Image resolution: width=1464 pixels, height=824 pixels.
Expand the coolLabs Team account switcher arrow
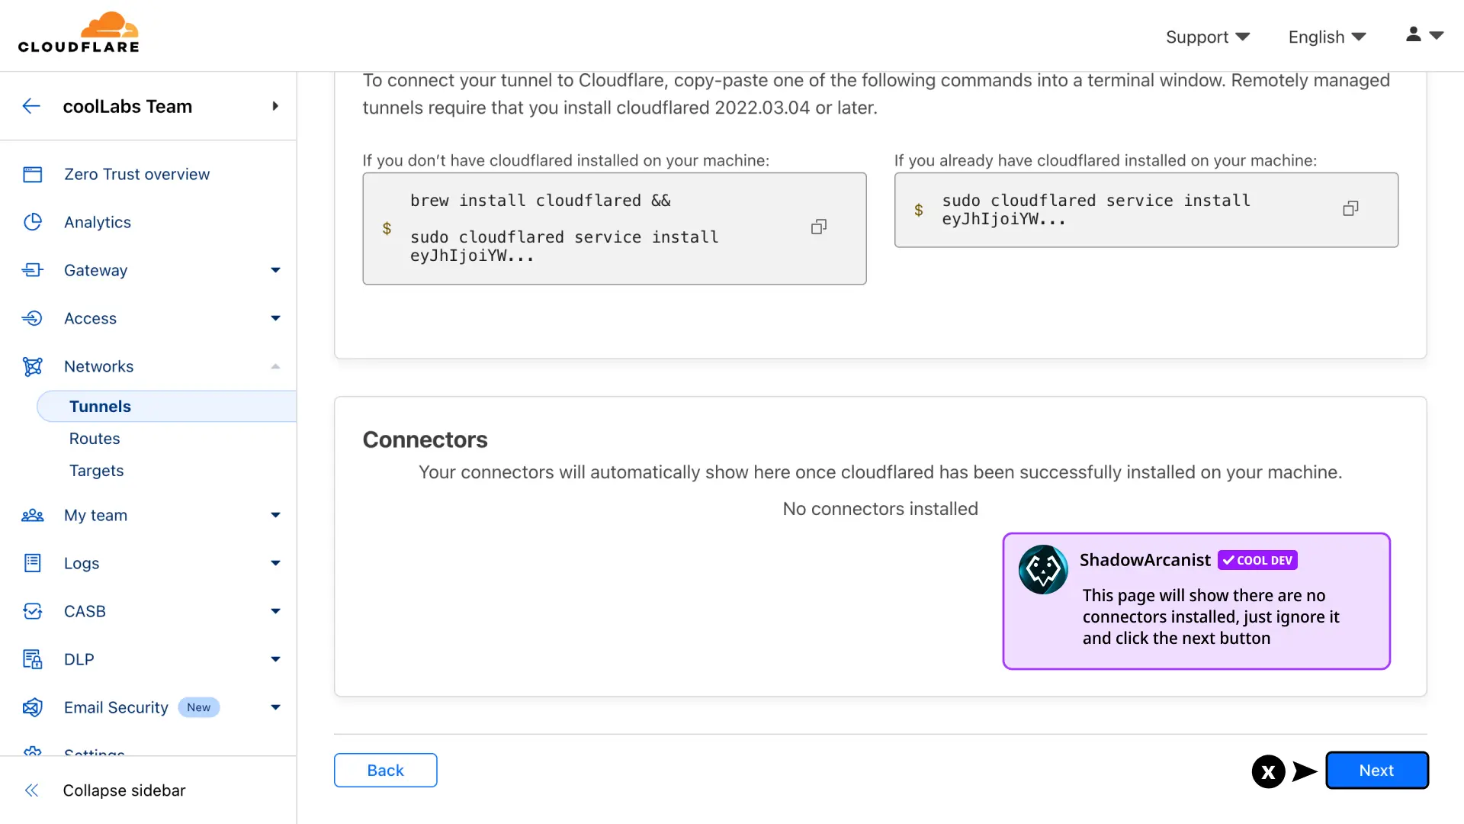(275, 106)
